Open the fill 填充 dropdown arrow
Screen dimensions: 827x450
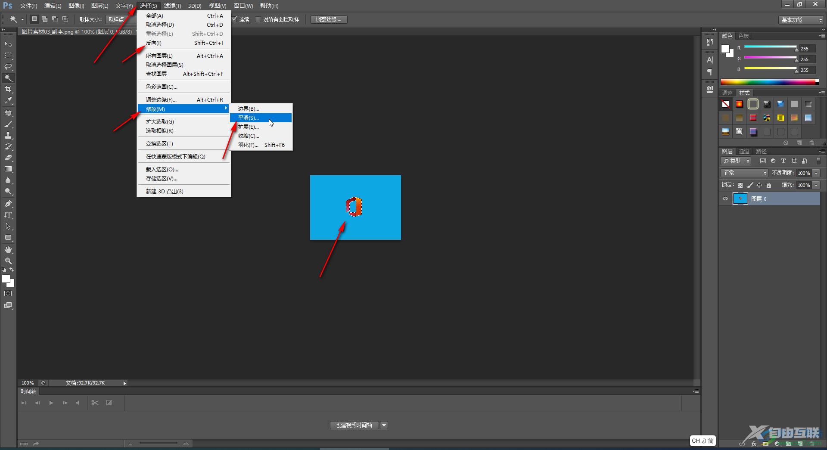coord(816,185)
